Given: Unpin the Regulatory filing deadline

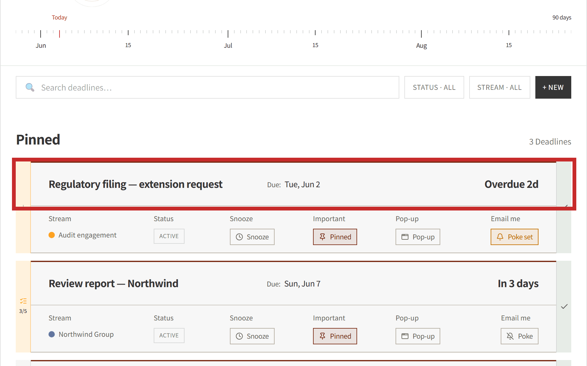Looking at the screenshot, I should (x=335, y=237).
